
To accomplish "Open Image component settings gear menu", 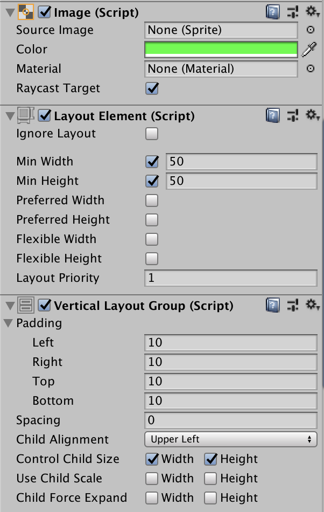I will tap(313, 11).
